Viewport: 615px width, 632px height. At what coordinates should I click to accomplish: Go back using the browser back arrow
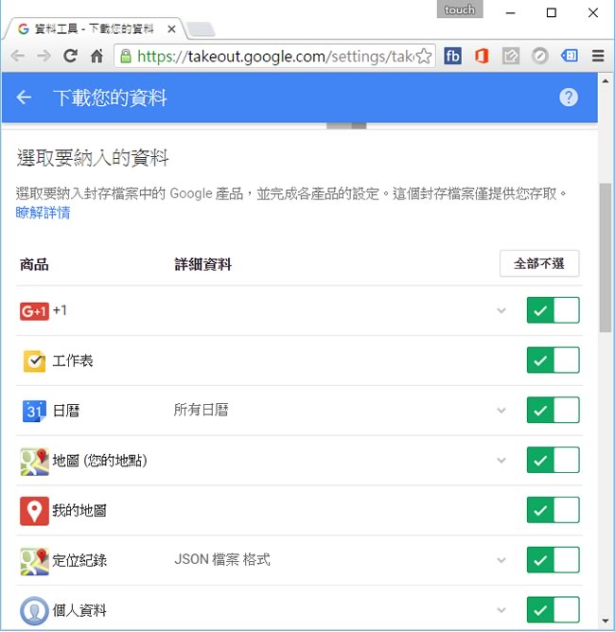tap(18, 56)
